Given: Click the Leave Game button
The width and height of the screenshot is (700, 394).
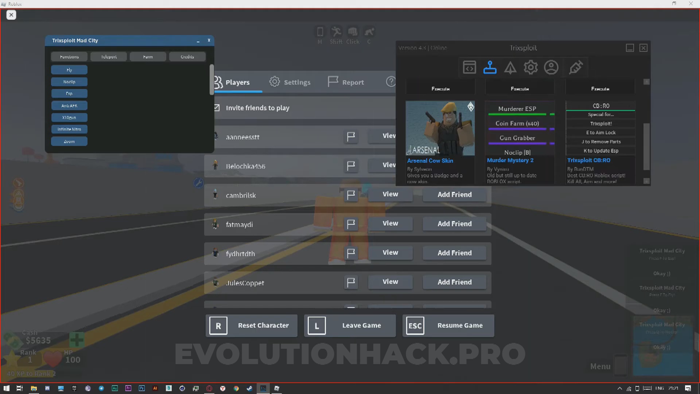Looking at the screenshot, I should (350, 325).
